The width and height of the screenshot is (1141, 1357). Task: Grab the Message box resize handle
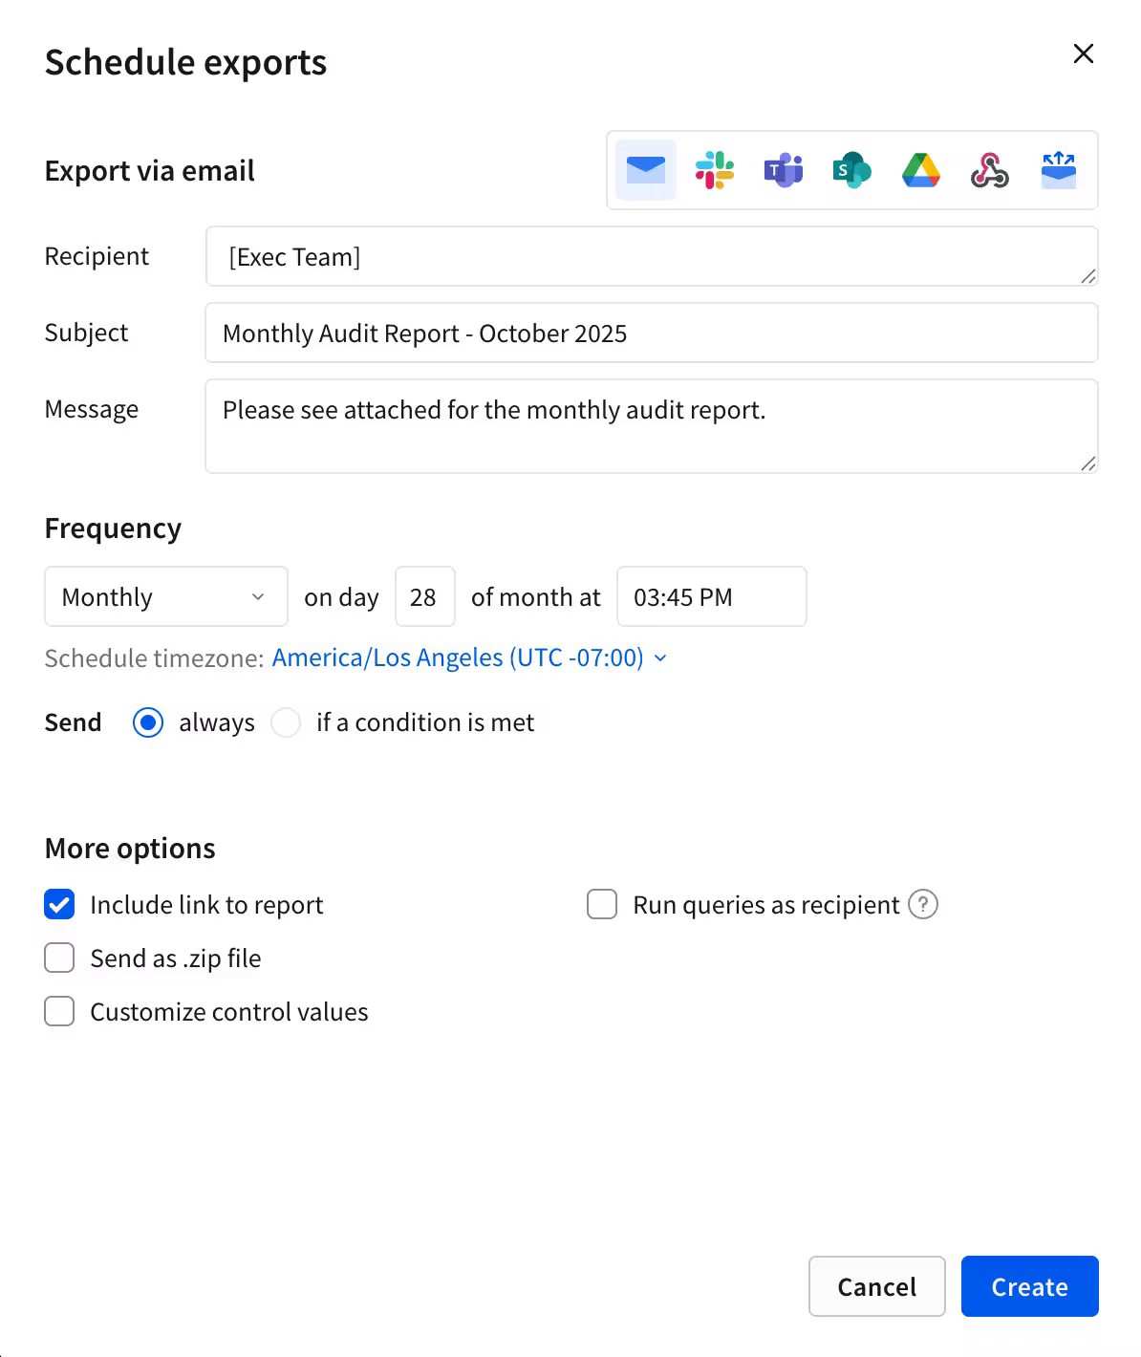click(x=1088, y=463)
